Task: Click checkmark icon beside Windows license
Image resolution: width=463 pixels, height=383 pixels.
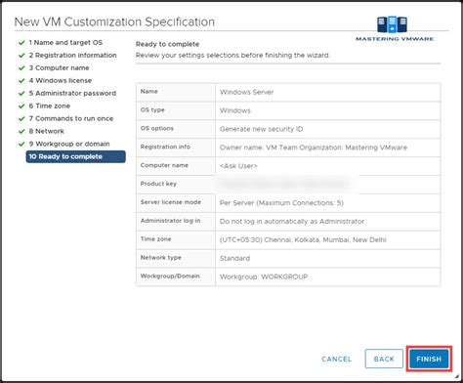Action: (21, 80)
